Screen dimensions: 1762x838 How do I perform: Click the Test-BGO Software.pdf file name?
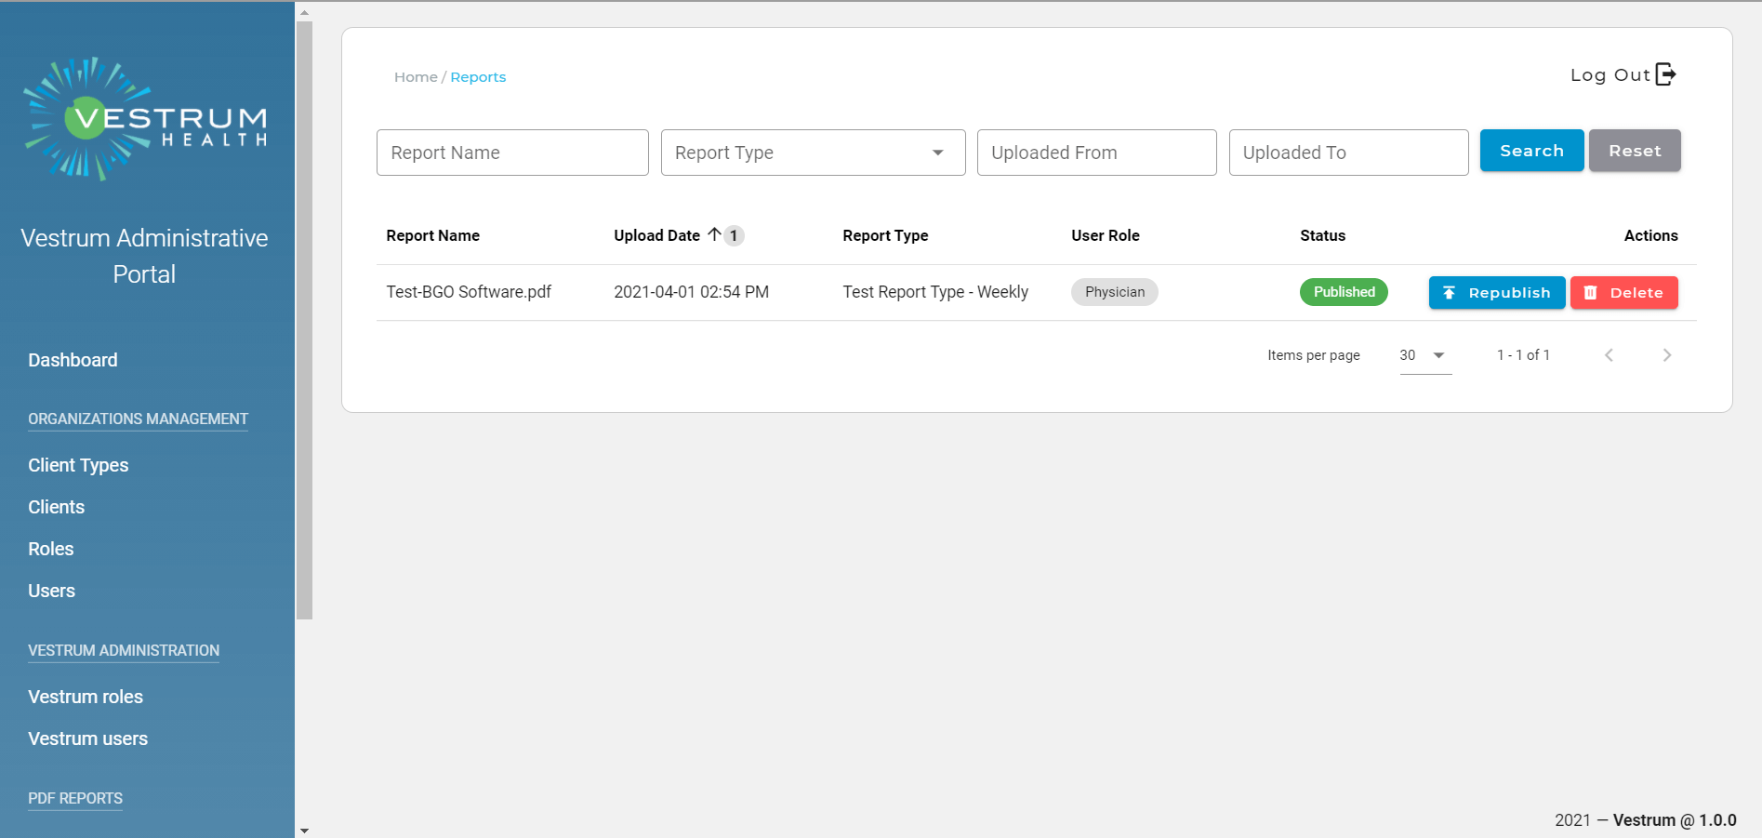[469, 292]
